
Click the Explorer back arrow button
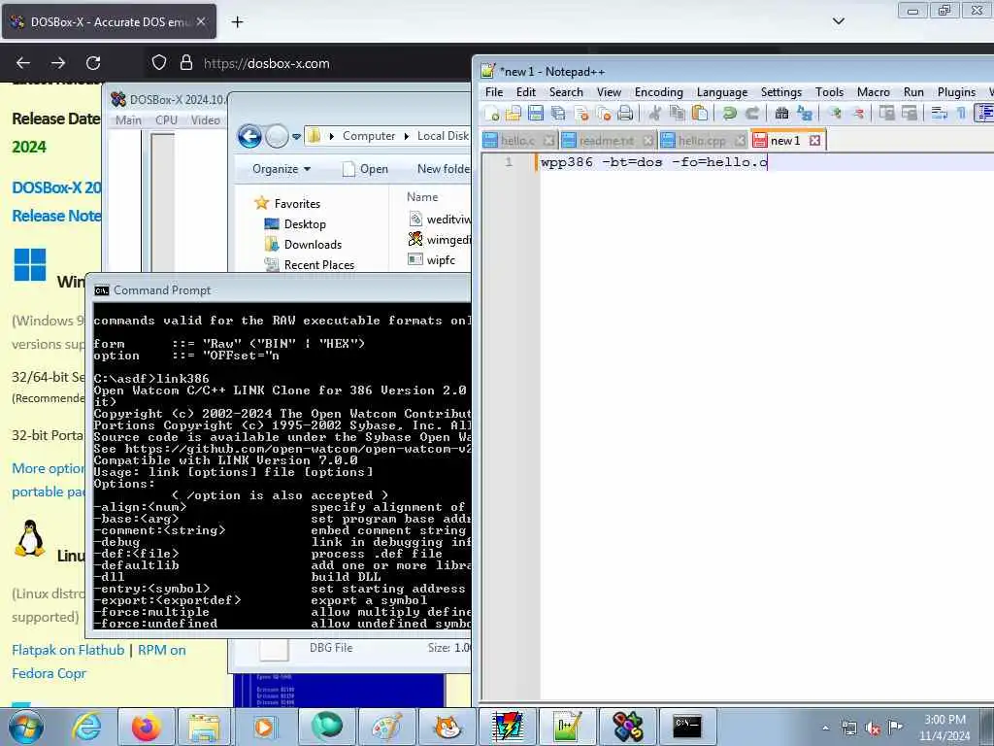pyautogui.click(x=249, y=136)
